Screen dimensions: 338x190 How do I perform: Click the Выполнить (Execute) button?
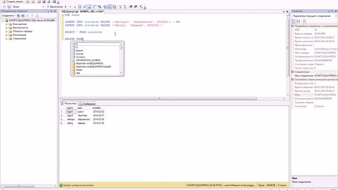tap(55, 7)
